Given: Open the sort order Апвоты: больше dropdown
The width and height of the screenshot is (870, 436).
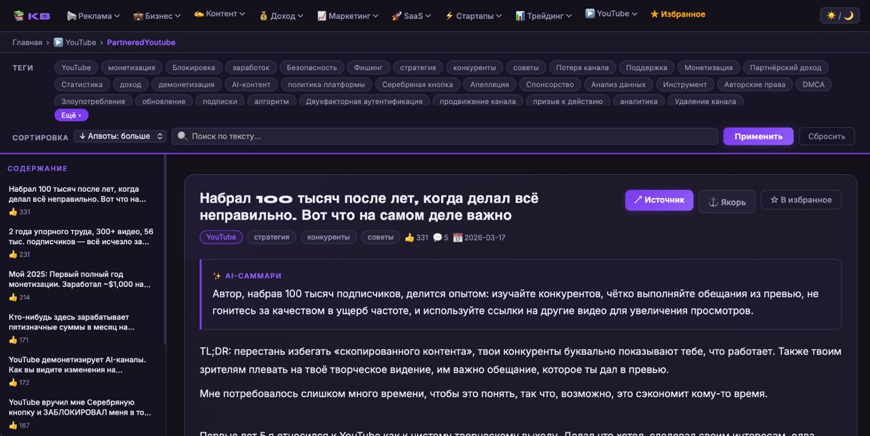Looking at the screenshot, I should click(120, 136).
